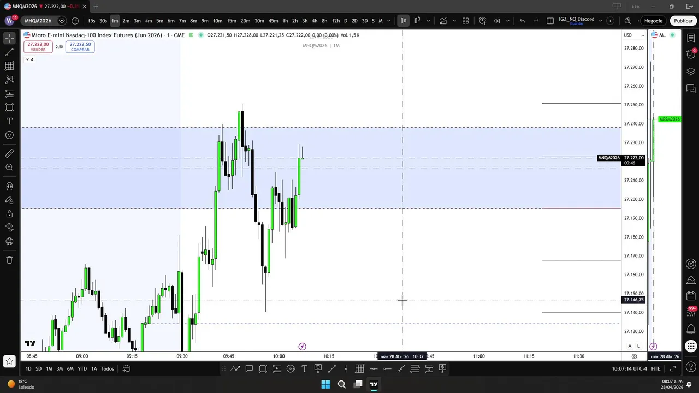The height and width of the screenshot is (393, 699).
Task: Open the Windows Start menu
Action: (325, 384)
